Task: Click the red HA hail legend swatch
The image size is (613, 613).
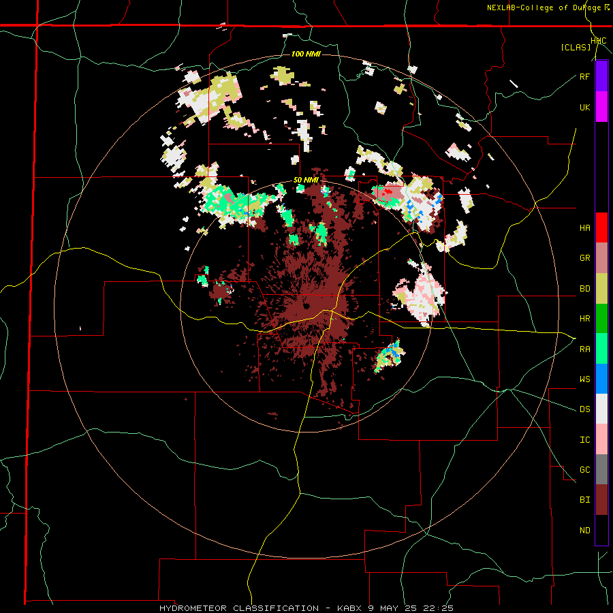Action: [x=601, y=227]
